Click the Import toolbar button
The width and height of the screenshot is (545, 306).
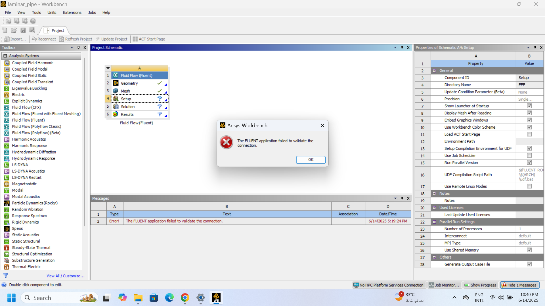tap(15, 39)
